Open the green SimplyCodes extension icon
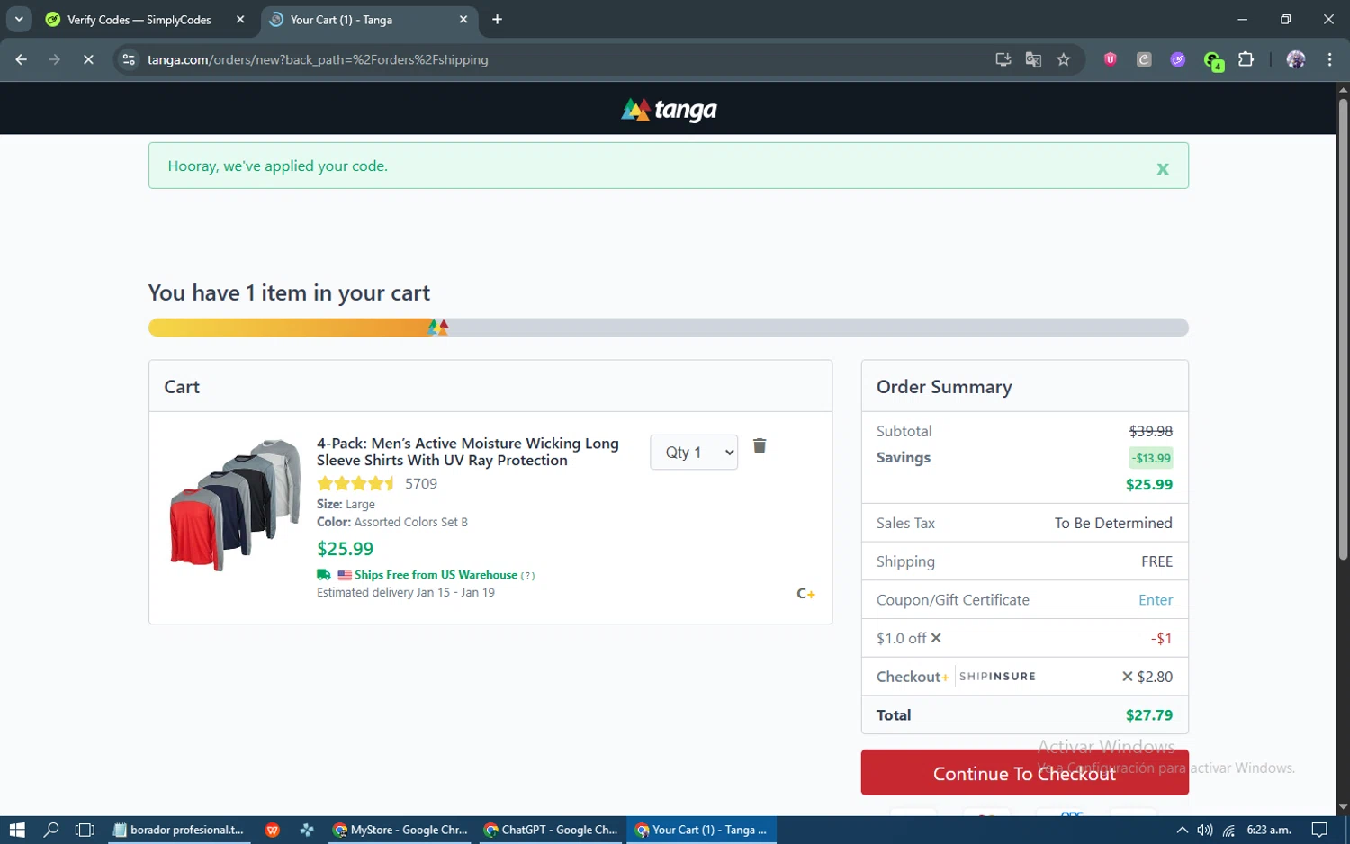Screen dimensions: 1350x844 pyautogui.click(x=1212, y=60)
